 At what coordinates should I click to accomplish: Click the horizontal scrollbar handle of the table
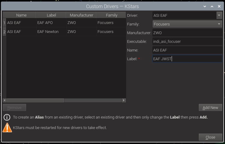click(36, 100)
